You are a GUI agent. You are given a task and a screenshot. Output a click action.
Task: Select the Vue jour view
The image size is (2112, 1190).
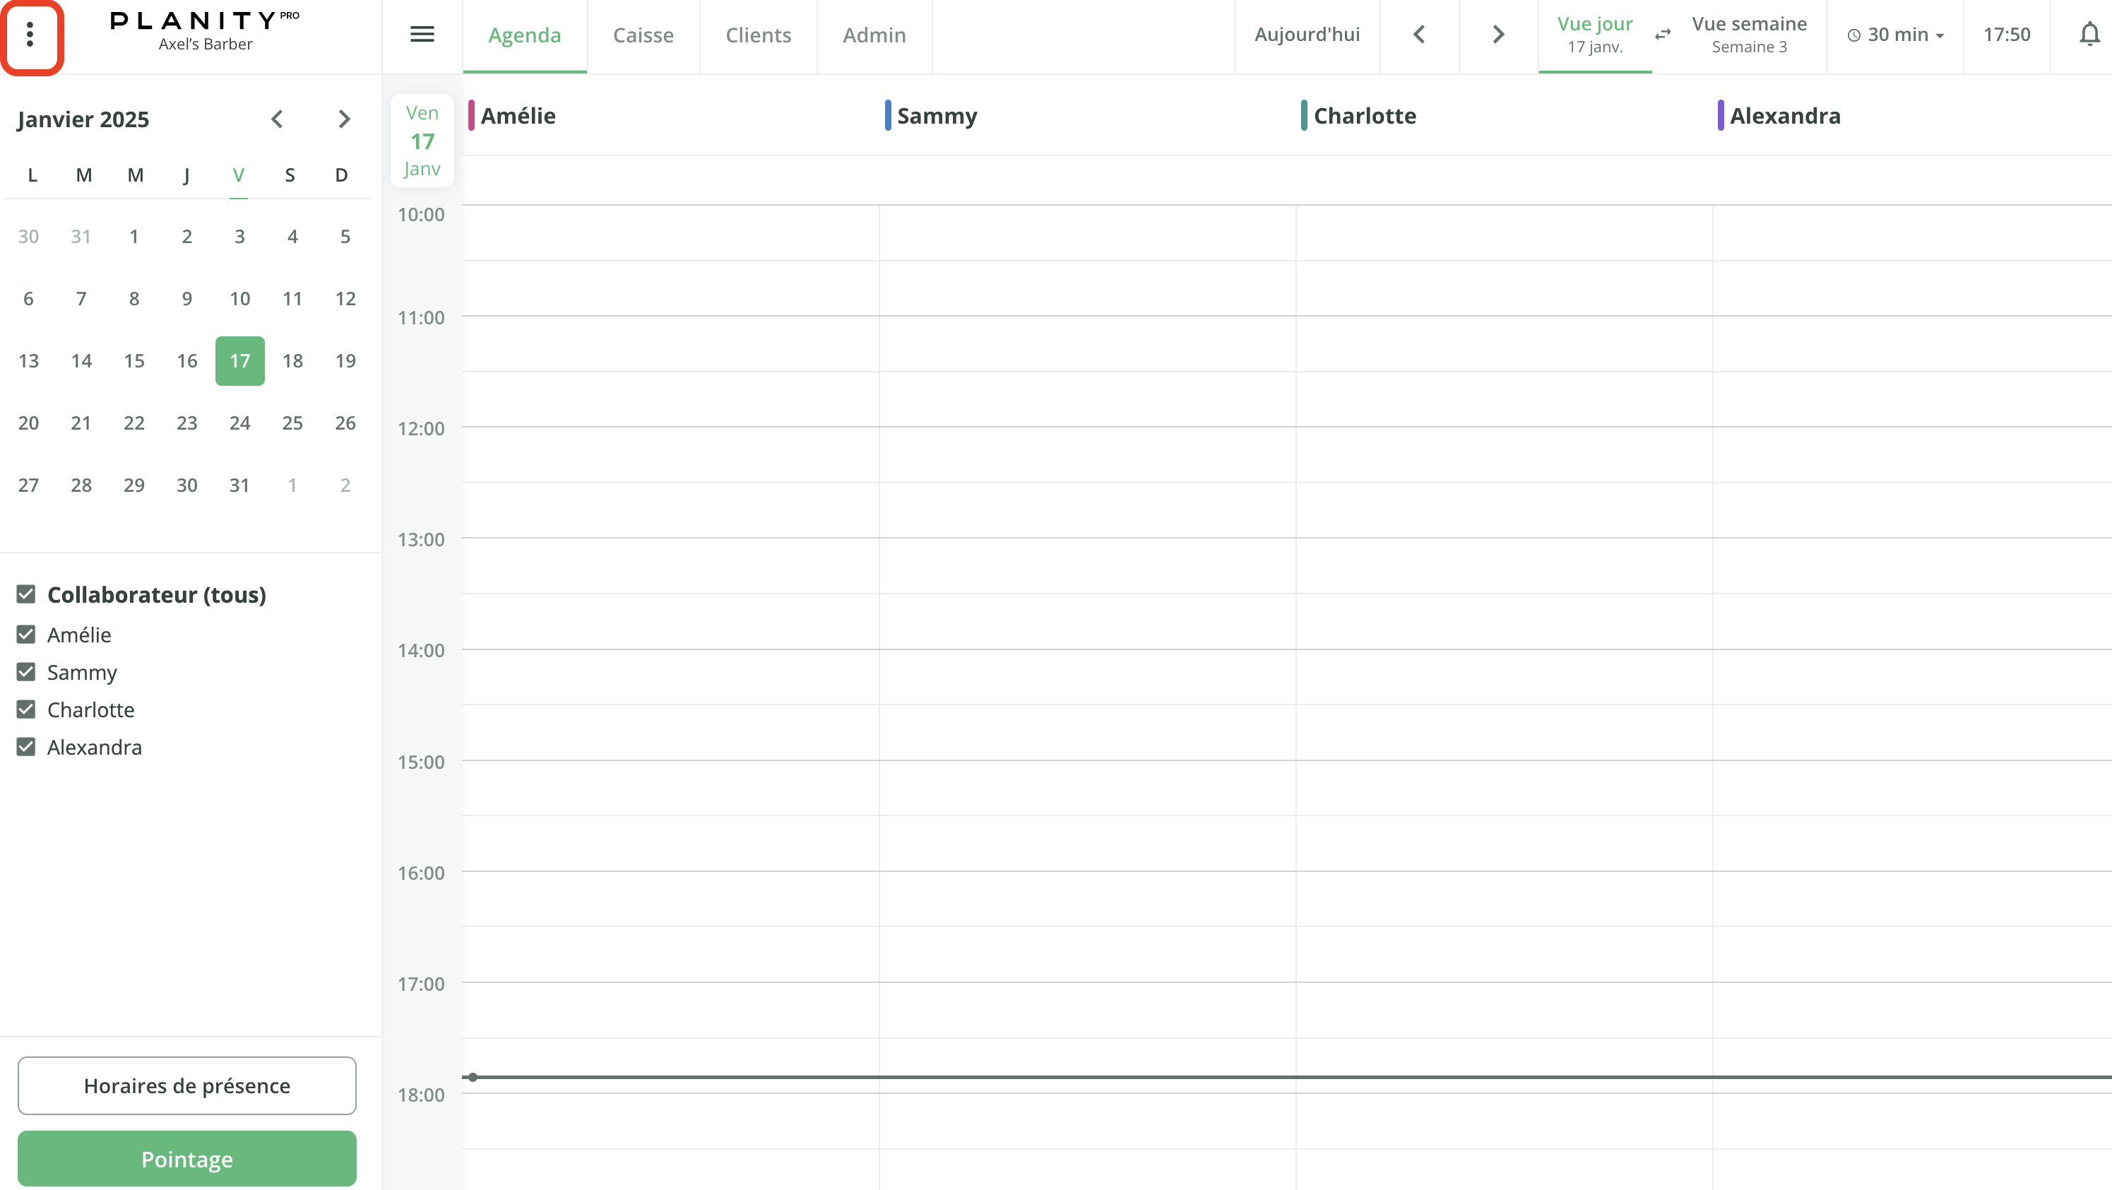(x=1595, y=35)
